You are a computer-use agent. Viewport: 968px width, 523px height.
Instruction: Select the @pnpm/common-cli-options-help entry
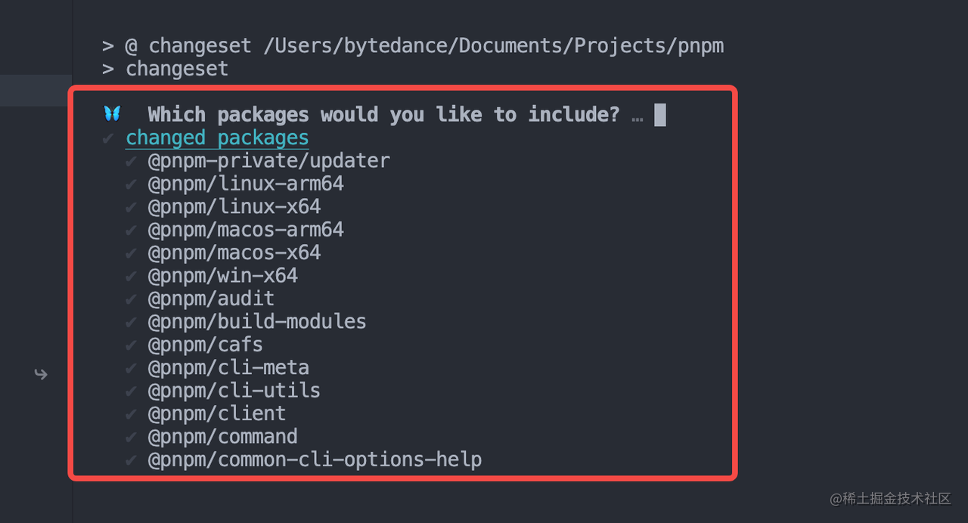[315, 460]
